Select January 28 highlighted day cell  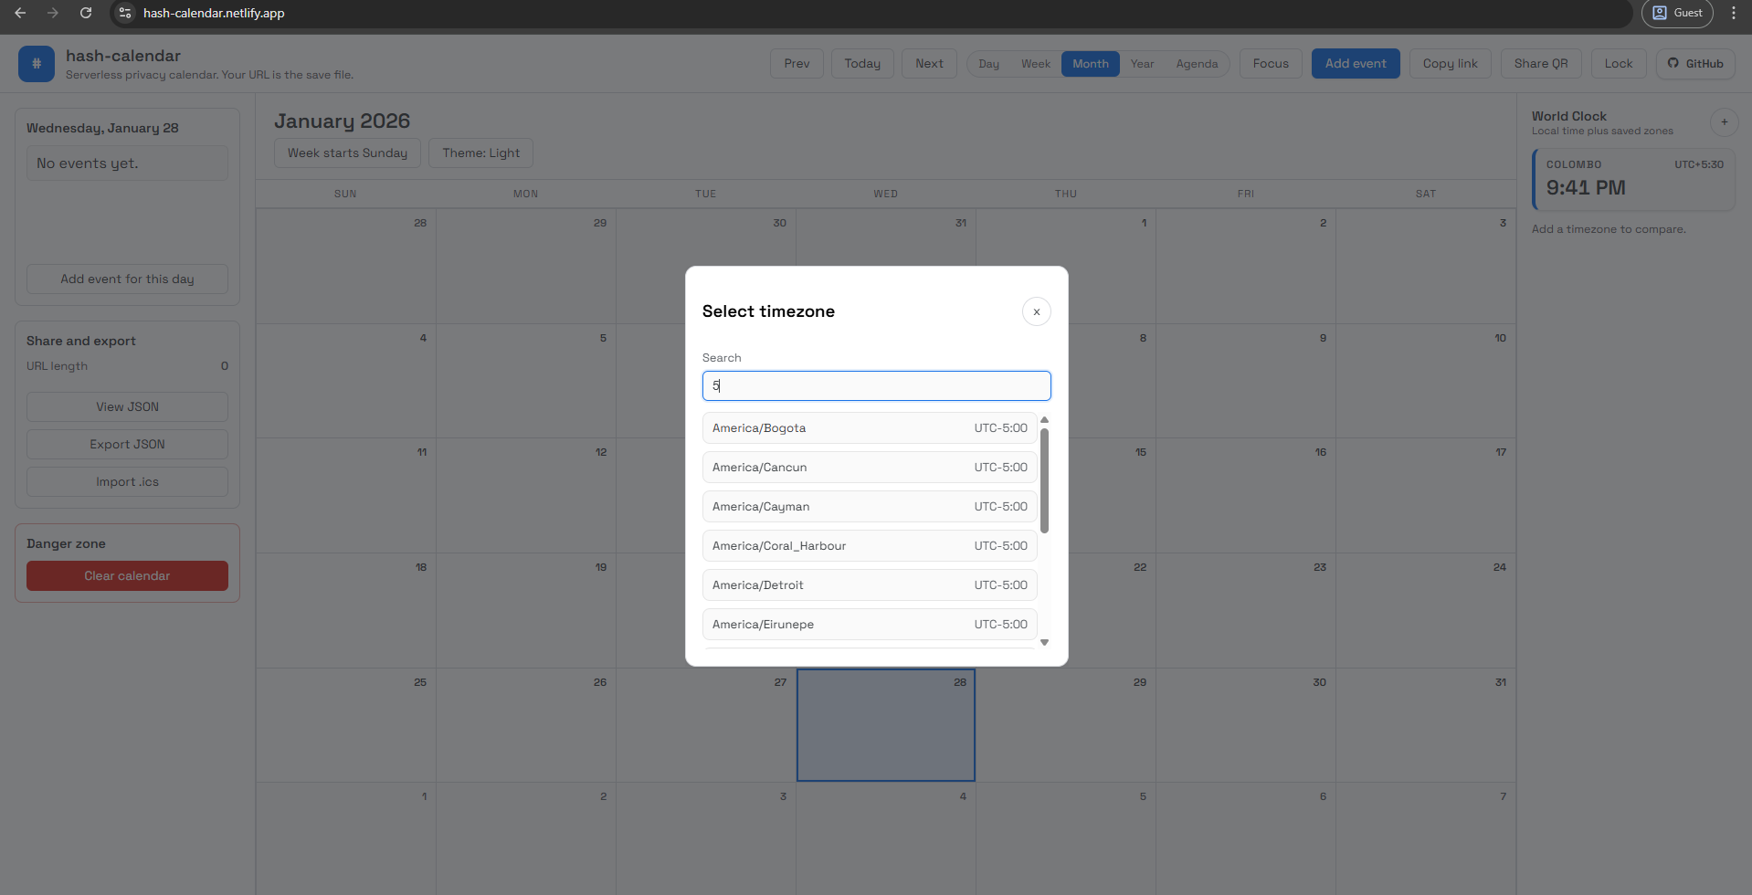click(886, 725)
